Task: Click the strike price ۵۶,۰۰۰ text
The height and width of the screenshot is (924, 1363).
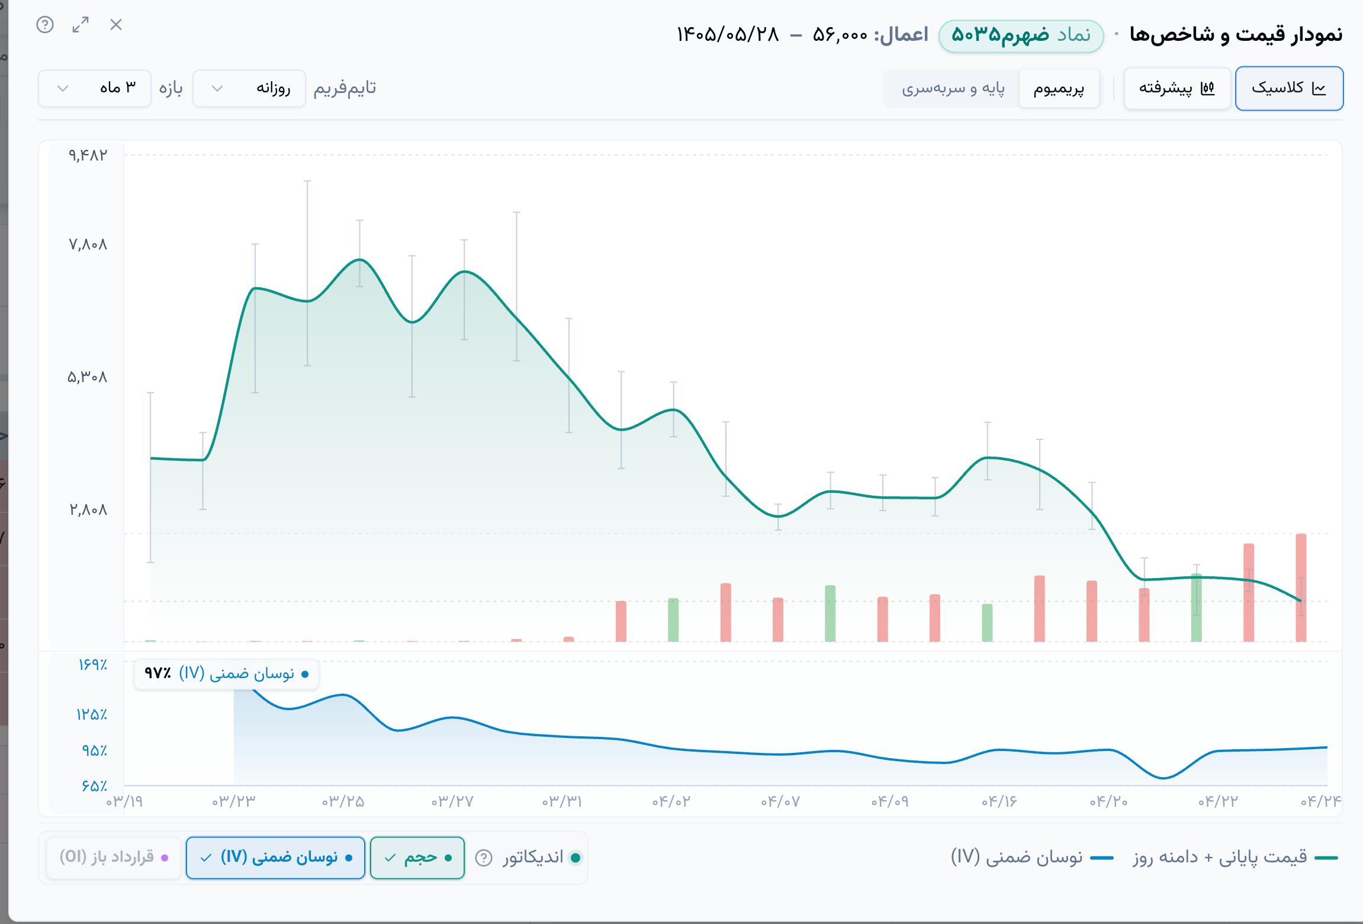Action: pos(840,35)
